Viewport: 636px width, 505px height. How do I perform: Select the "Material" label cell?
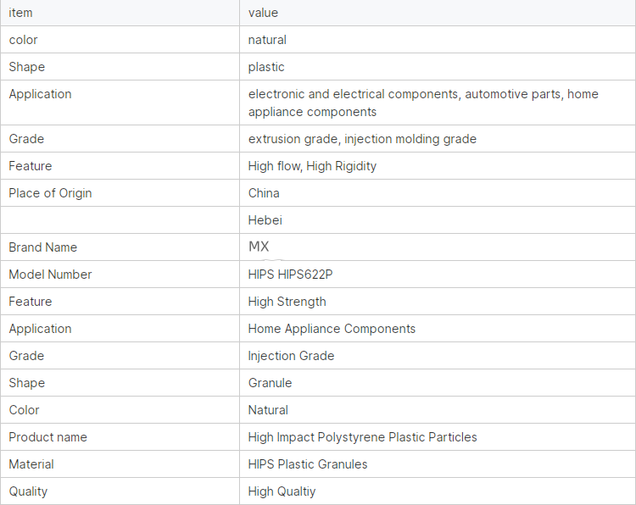tap(31, 464)
